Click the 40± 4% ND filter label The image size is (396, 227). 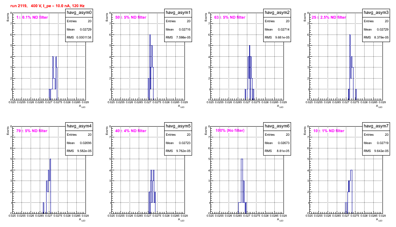[131, 131]
